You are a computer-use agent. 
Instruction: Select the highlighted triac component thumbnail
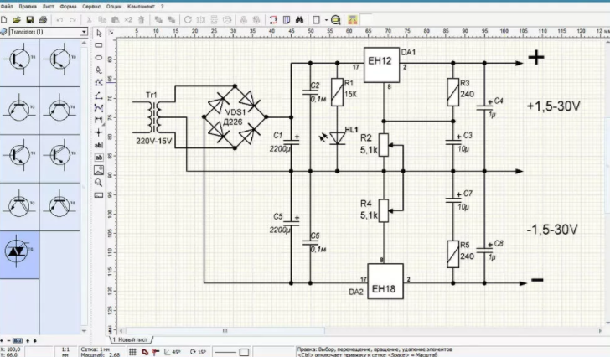[x=19, y=254]
